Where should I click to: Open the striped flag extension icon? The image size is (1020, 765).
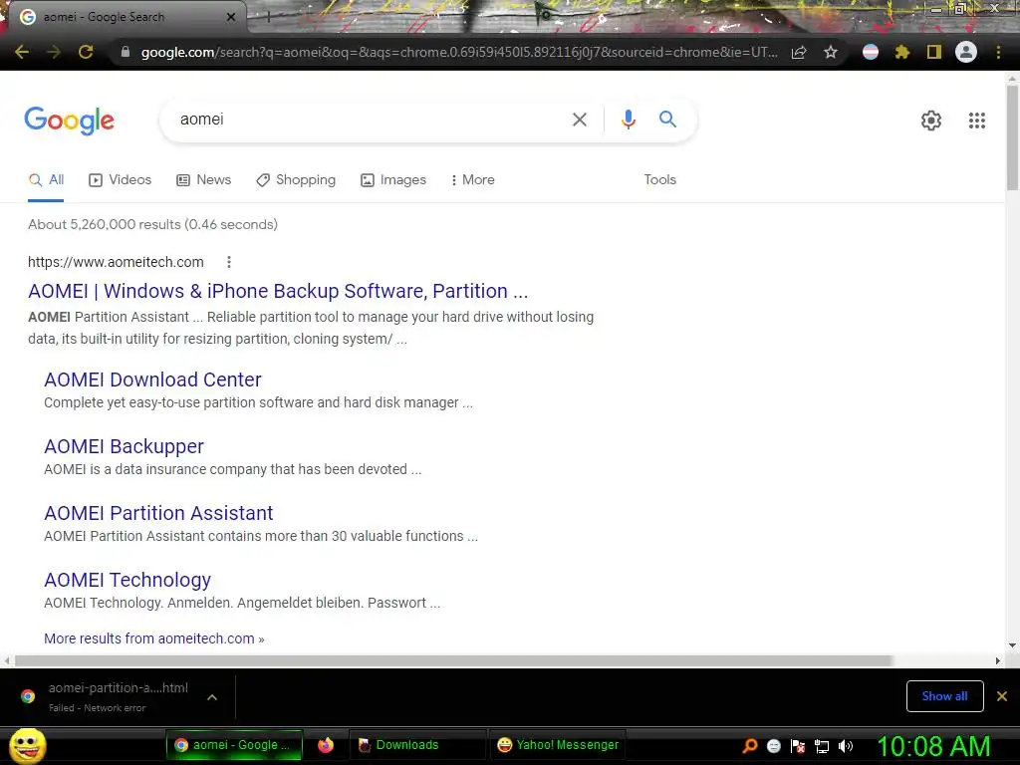point(871,52)
